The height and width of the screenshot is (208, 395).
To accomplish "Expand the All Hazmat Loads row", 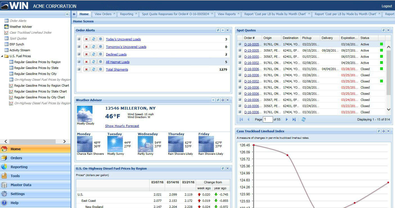I will click(79, 62).
